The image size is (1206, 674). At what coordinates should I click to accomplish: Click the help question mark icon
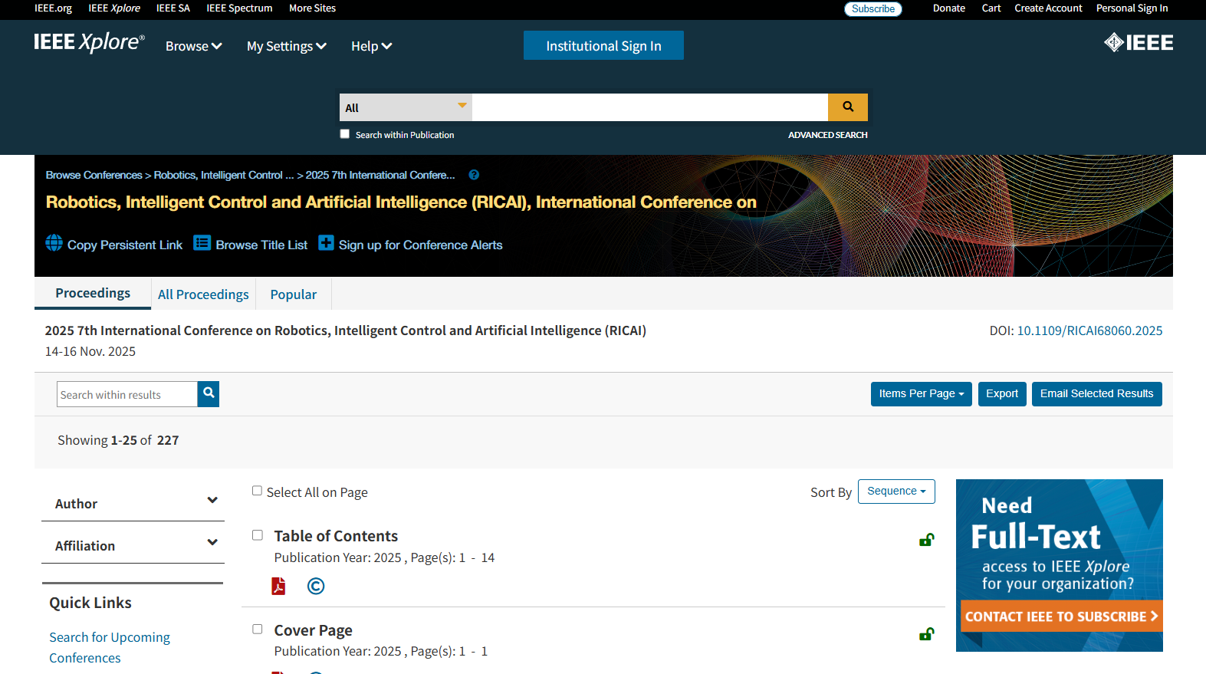click(x=474, y=175)
